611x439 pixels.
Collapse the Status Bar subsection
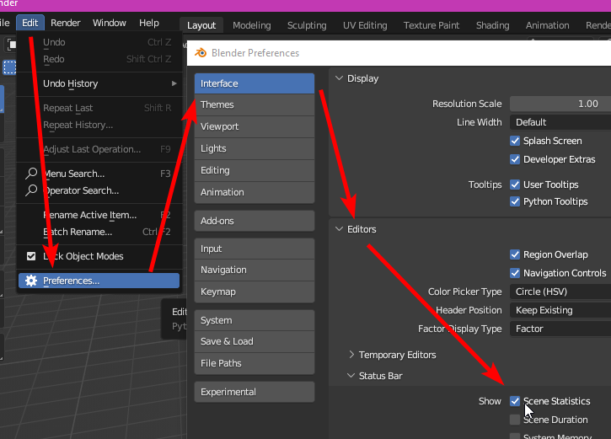(351, 376)
